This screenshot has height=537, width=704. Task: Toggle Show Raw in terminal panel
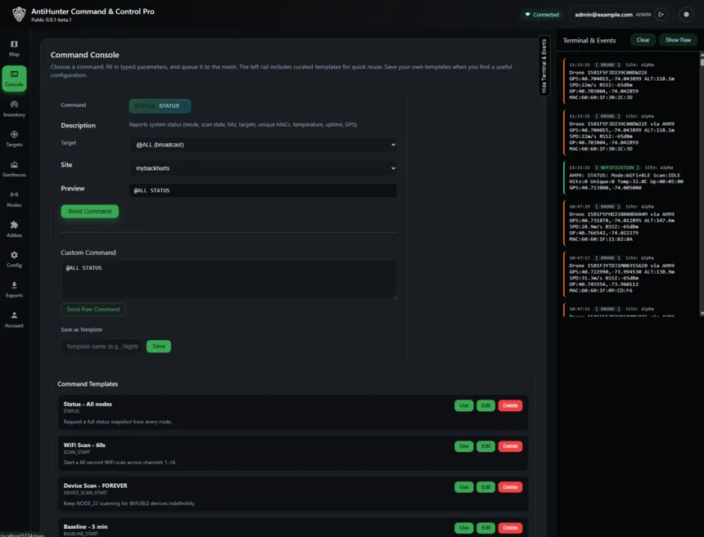coord(678,40)
